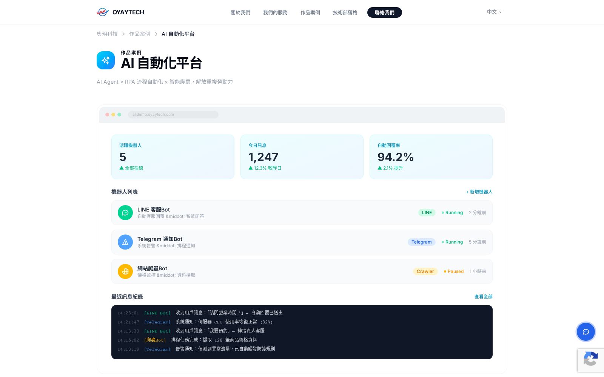Click the green dot in the mockup window
604x377 pixels.
click(x=119, y=115)
